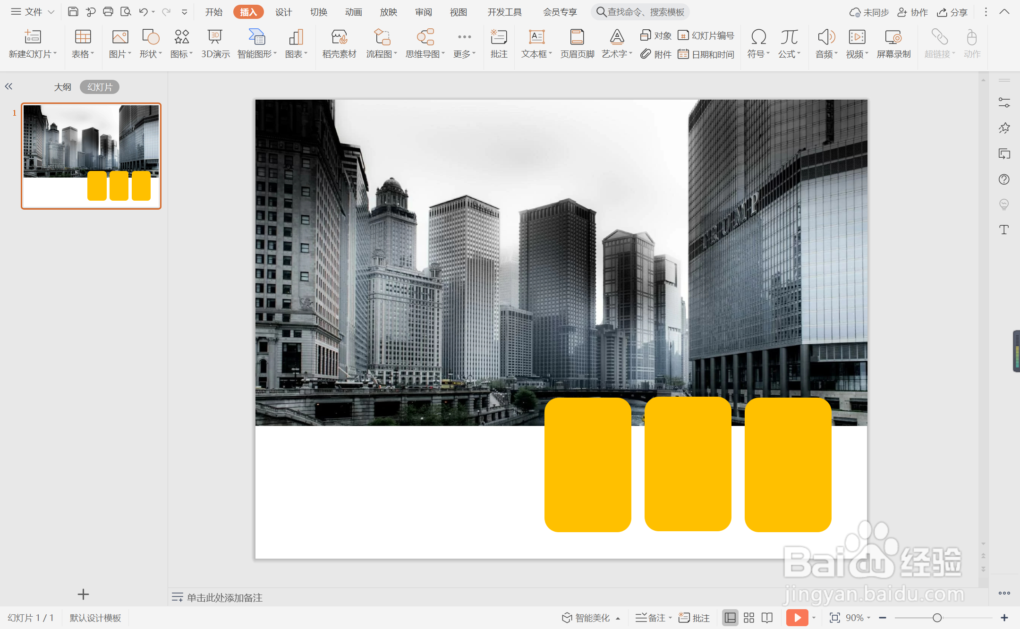The width and height of the screenshot is (1020, 629).
Task: Select slide 1 thumbnail
Action: click(91, 156)
